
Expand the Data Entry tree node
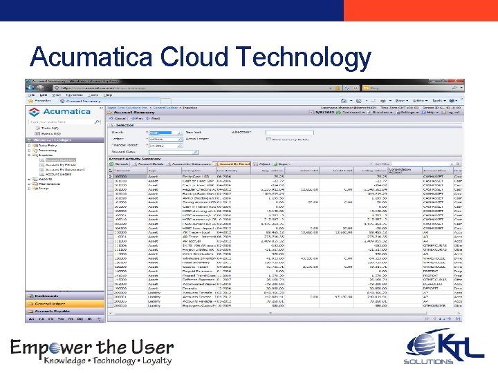[x=29, y=146]
